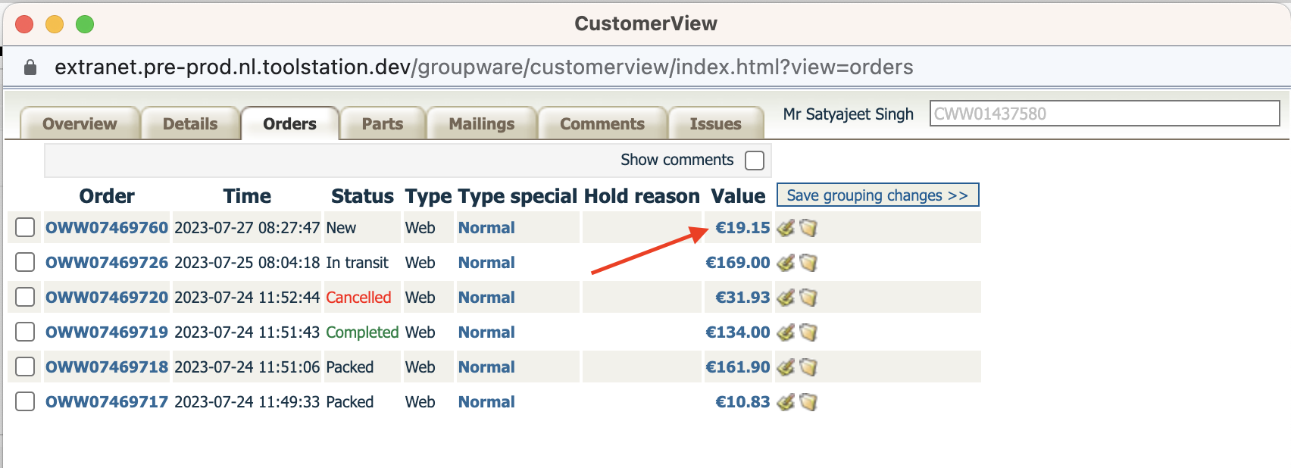Enable the Show comments checkbox
The image size is (1291, 468).
pyautogui.click(x=755, y=161)
